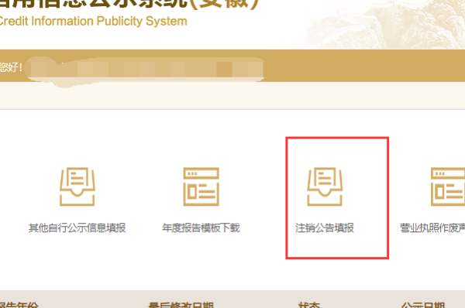The width and height of the screenshot is (465, 308).
Task: Click the 年度报告模板下载 template icon
Action: (x=201, y=187)
